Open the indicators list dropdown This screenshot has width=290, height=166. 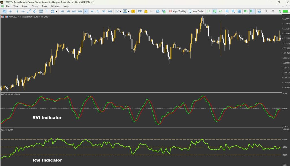click(121, 12)
